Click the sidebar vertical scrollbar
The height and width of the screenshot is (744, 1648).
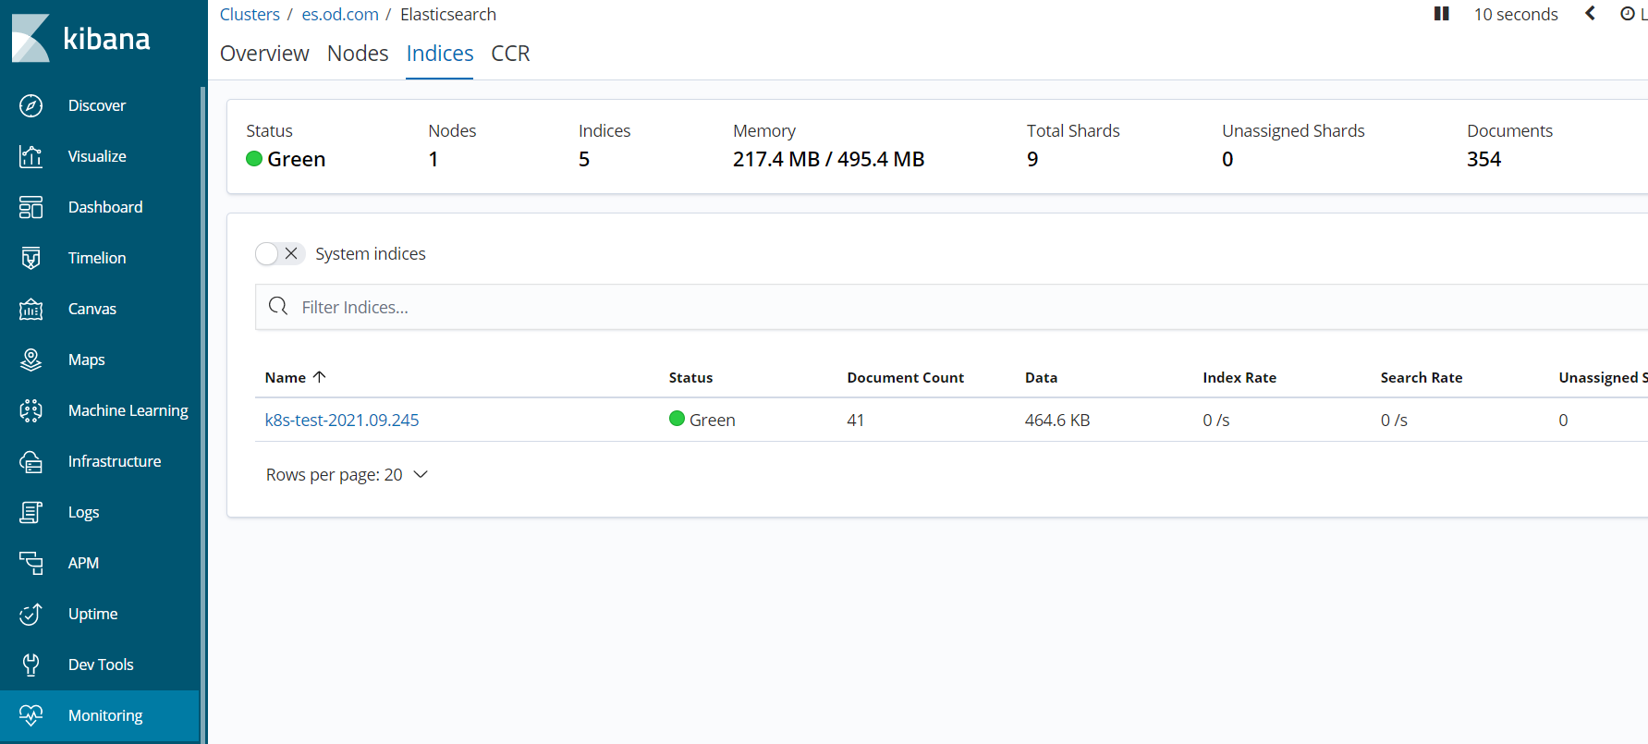(x=202, y=413)
